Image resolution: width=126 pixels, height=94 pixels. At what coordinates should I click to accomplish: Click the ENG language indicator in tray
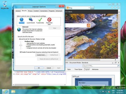[113, 91]
